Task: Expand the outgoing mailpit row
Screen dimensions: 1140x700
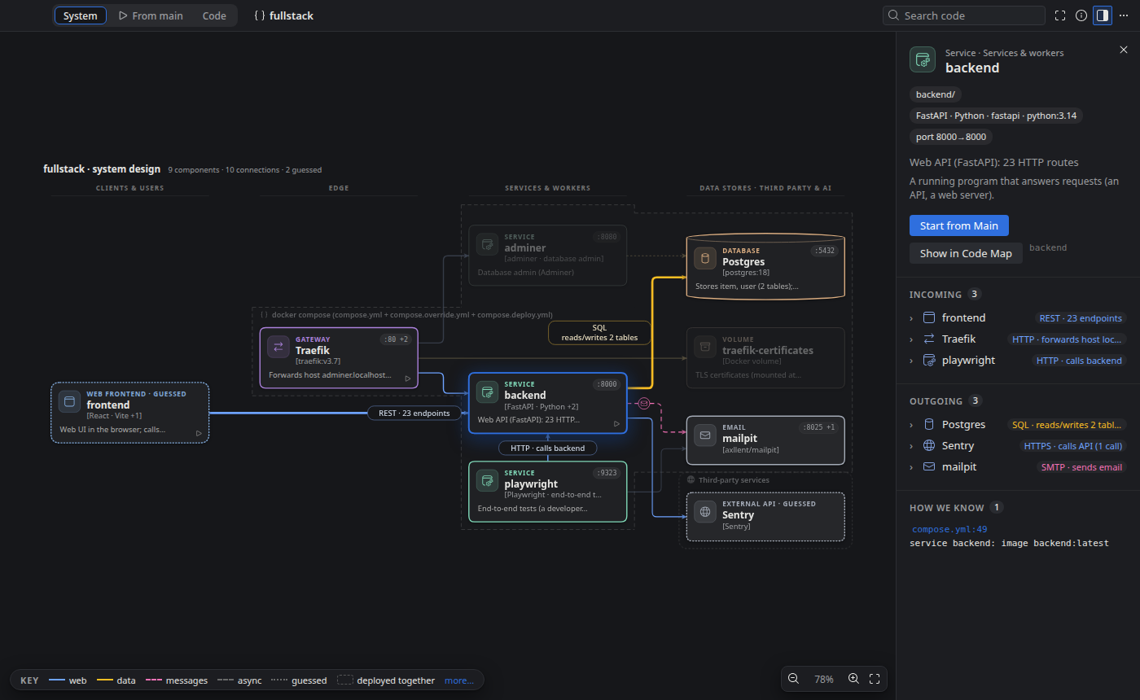Action: pos(1018,467)
